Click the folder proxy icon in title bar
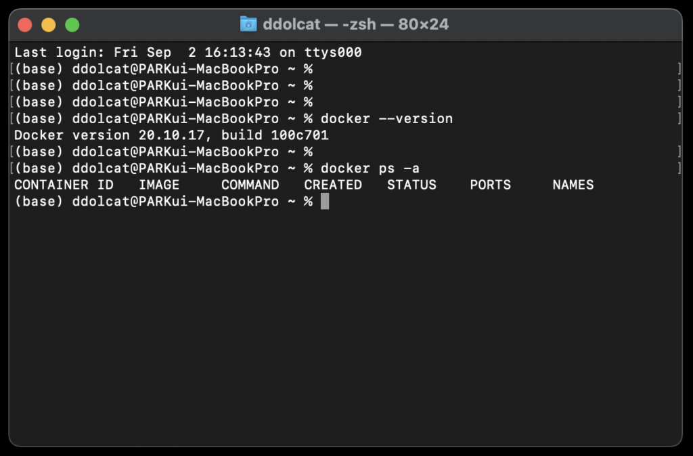Screen dimensions: 693x456 coord(248,25)
